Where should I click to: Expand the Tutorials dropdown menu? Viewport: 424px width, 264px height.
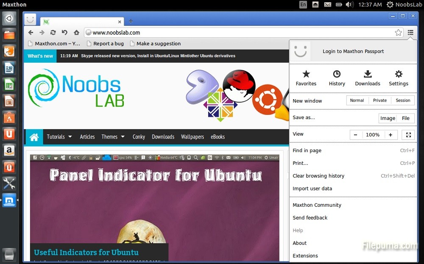coord(59,137)
